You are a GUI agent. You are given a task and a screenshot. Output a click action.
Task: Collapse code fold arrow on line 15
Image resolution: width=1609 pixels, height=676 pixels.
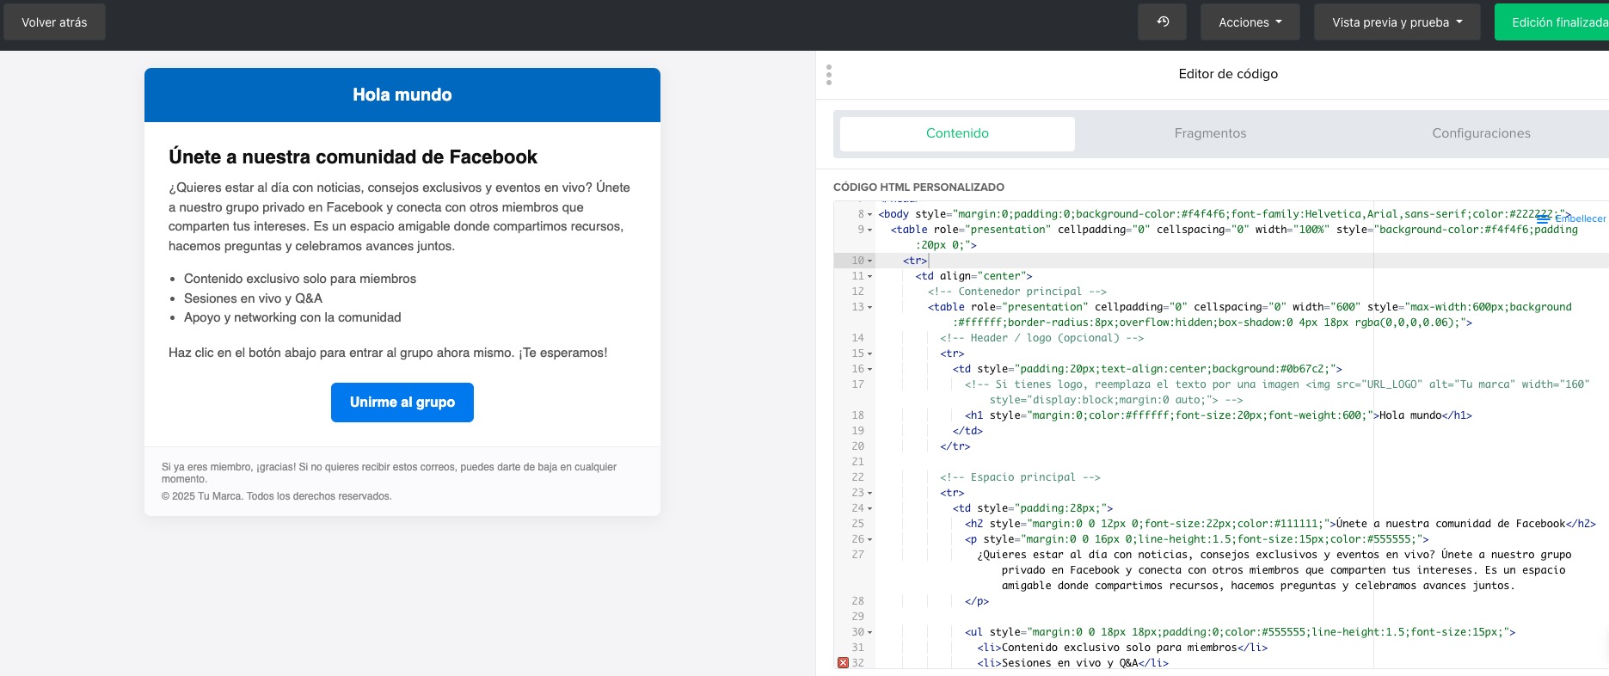pyautogui.click(x=869, y=353)
